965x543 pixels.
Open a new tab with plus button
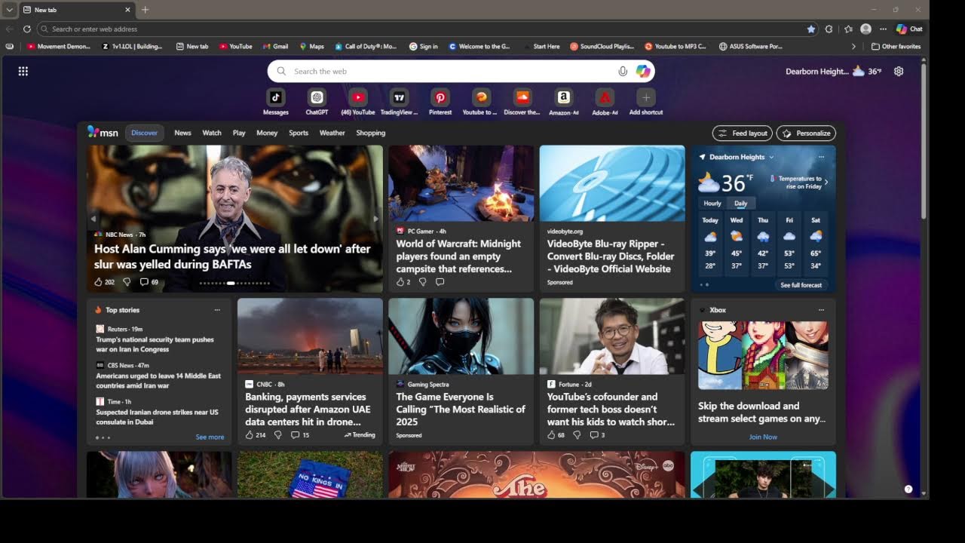[x=146, y=10]
